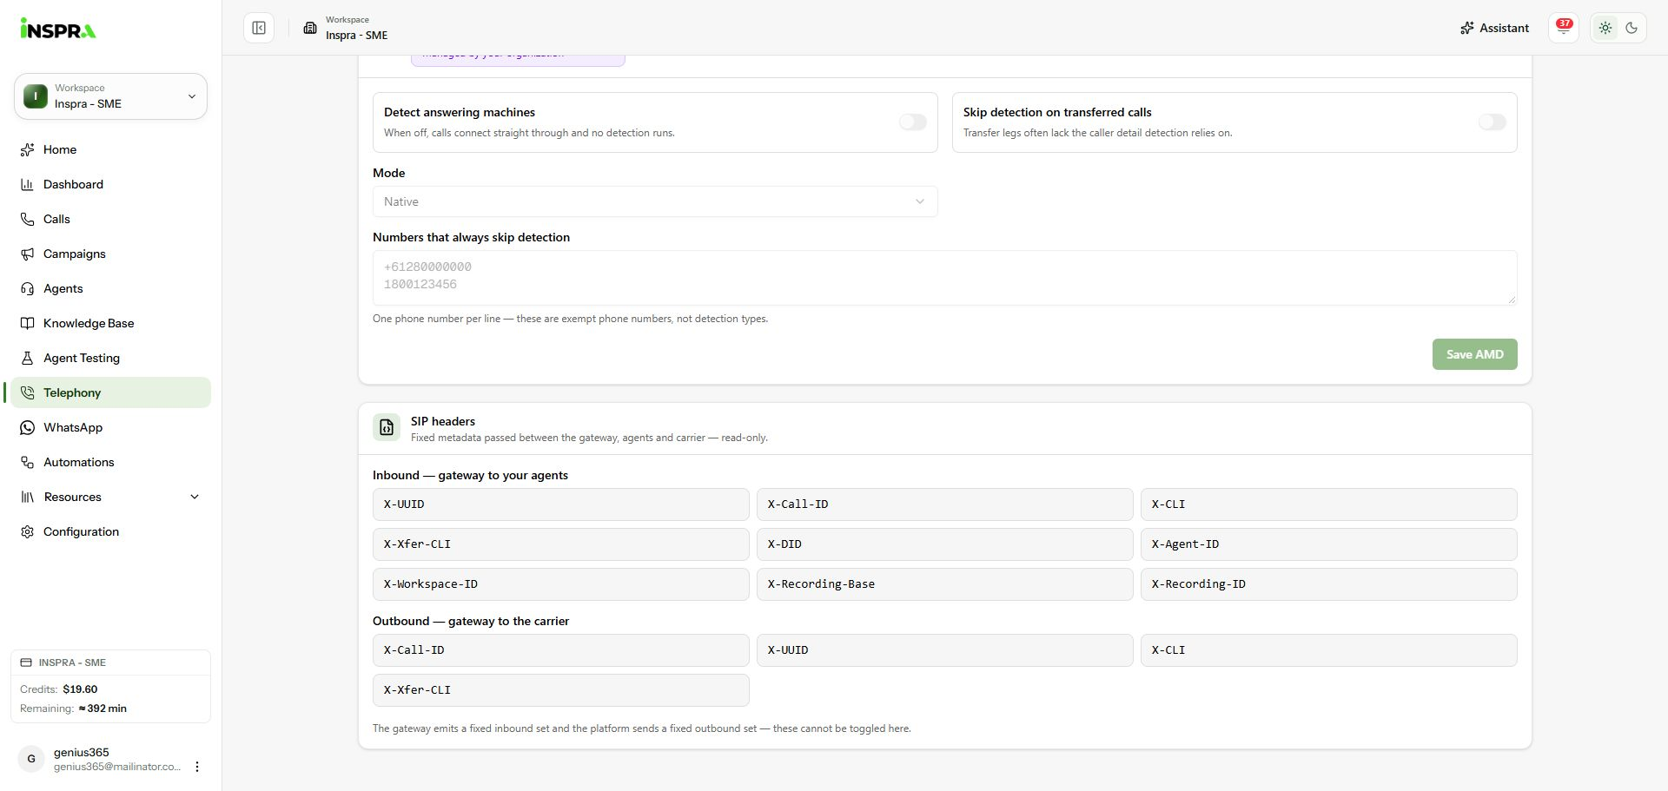Screen dimensions: 1668x791
Task: Click the Inspra logo
Action: coord(58,29)
